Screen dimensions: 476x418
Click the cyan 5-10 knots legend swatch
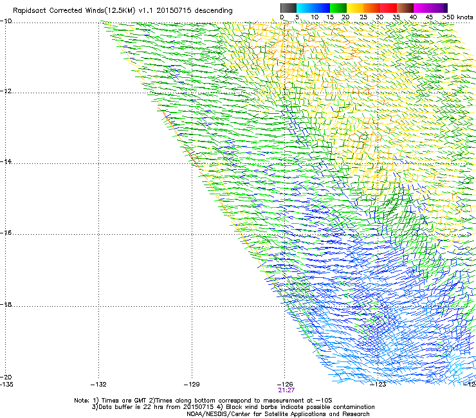coord(305,8)
